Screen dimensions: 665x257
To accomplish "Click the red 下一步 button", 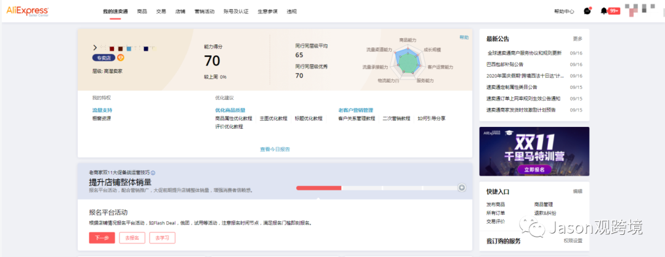I will pos(102,238).
